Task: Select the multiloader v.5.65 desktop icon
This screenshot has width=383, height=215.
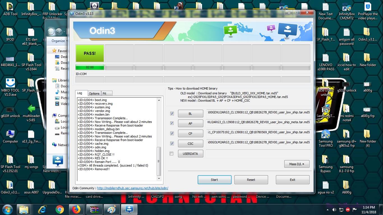Action: [31, 113]
